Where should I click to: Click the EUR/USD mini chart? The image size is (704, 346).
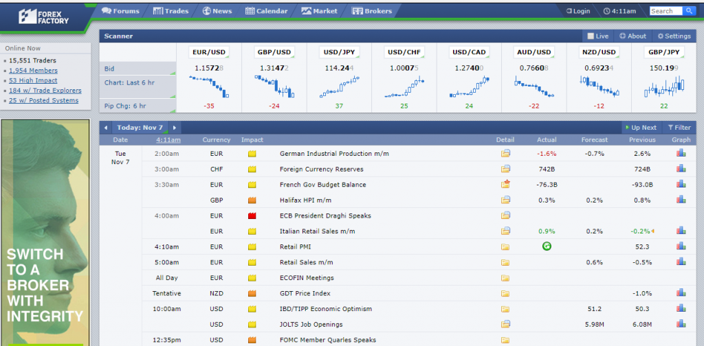click(208, 87)
